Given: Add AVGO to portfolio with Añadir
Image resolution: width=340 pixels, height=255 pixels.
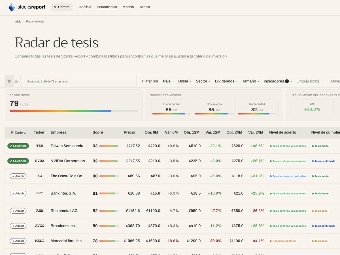Looking at the screenshot, I should 18,226.
